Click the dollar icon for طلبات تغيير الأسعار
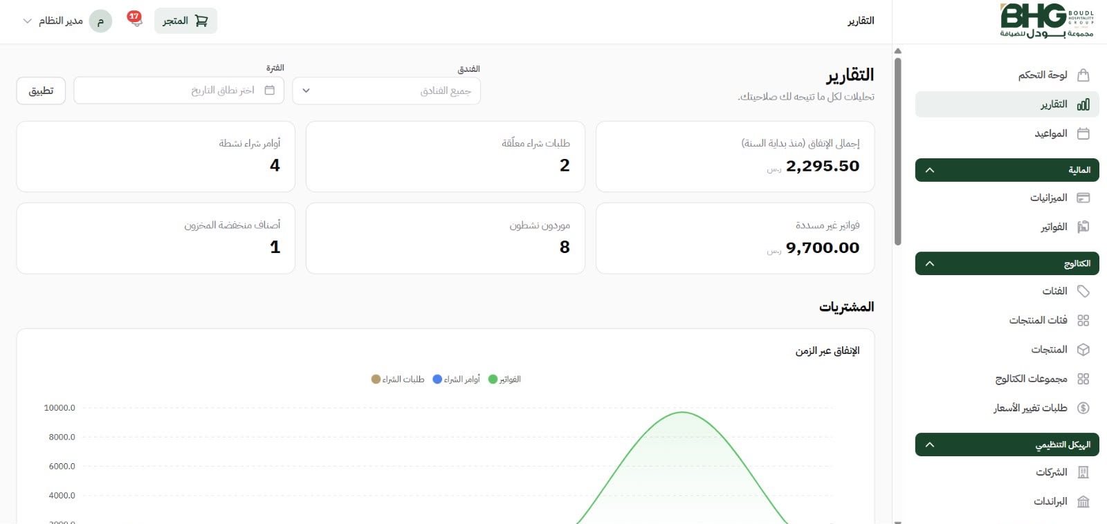1107x524 pixels. click(x=1083, y=408)
